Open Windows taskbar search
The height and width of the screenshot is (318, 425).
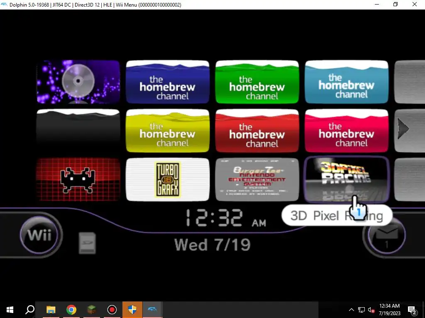tap(30, 310)
